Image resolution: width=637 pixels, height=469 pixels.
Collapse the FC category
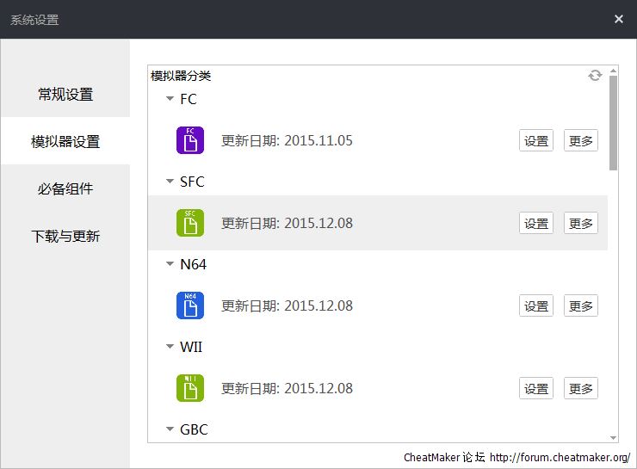(x=170, y=99)
